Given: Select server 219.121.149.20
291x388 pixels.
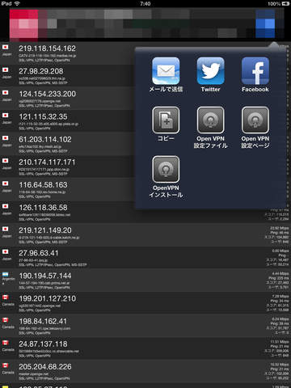Looking at the screenshot, I should click(x=145, y=235).
